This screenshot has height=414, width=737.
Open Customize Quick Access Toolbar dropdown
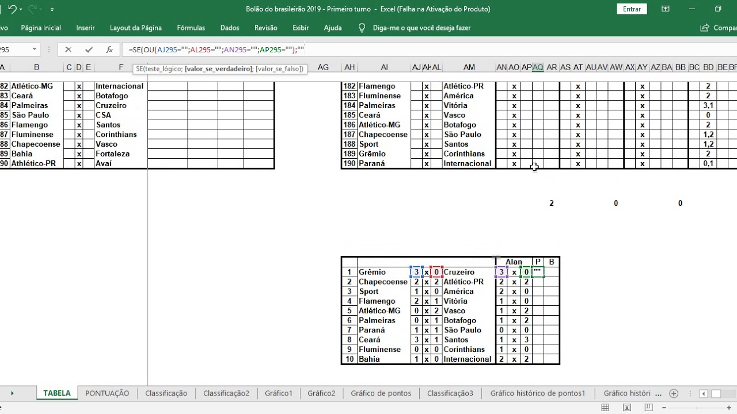point(52,10)
